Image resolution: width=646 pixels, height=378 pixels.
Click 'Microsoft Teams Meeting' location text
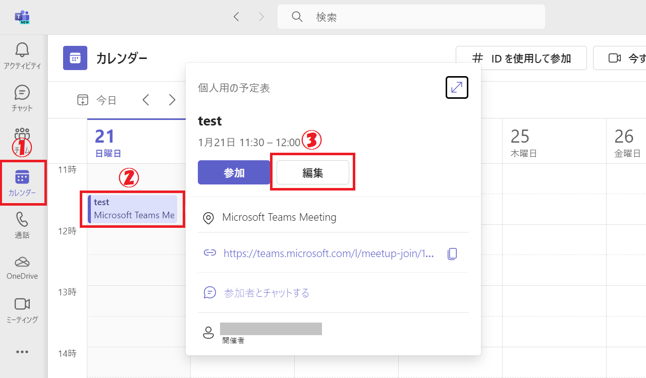279,217
